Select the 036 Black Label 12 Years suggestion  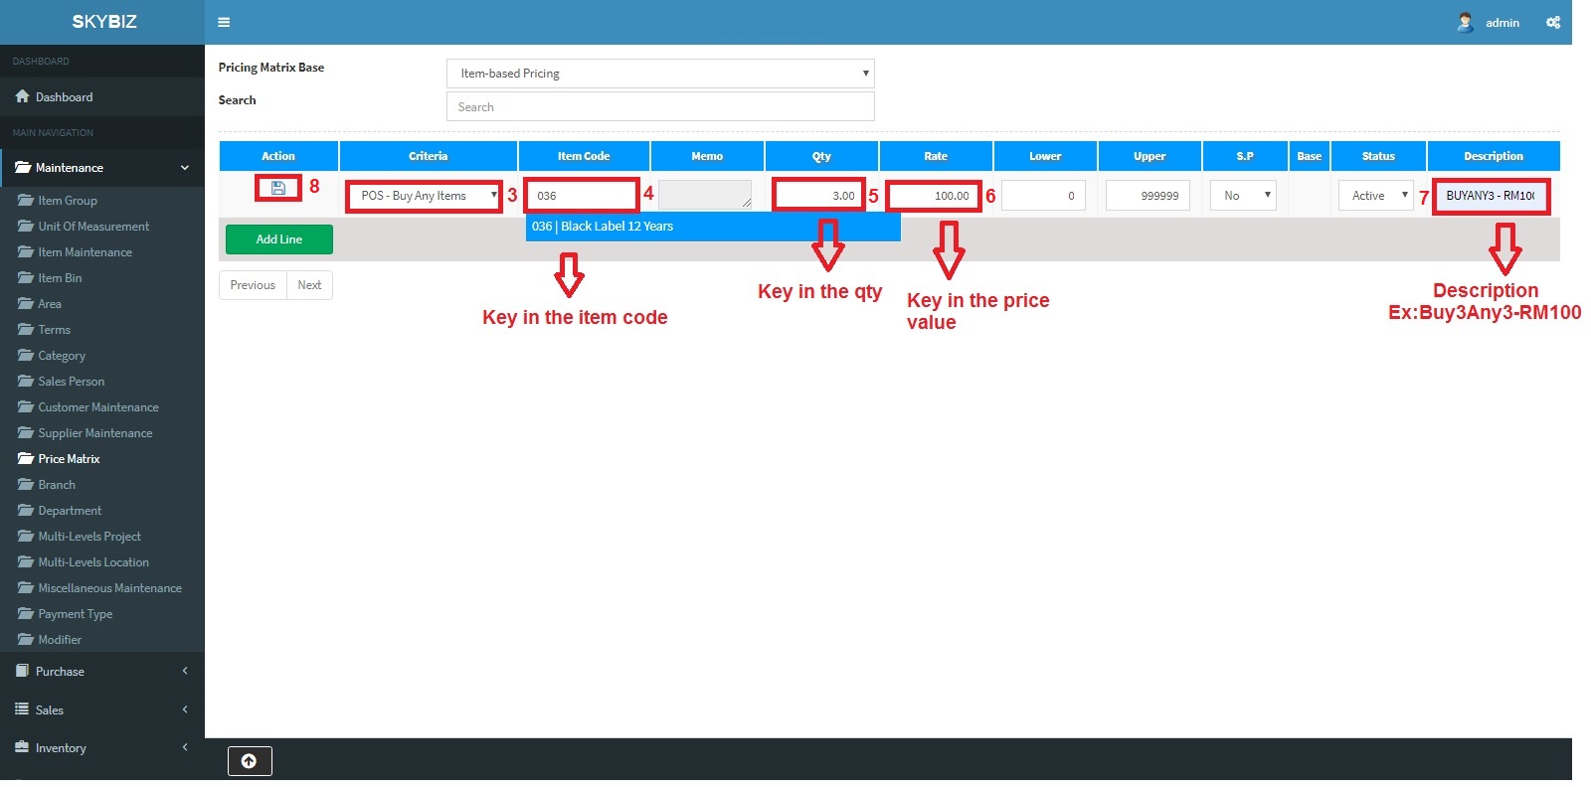pyautogui.click(x=712, y=227)
